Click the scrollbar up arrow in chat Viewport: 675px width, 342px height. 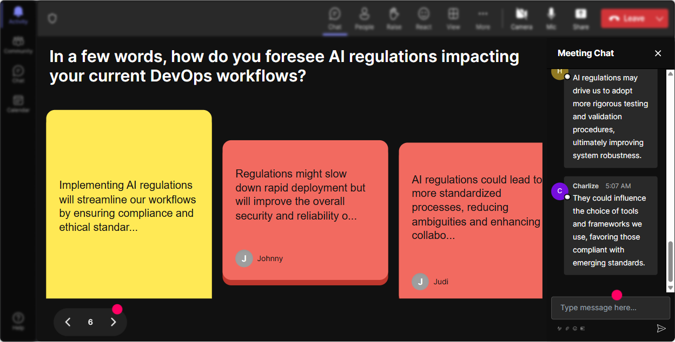point(671,73)
